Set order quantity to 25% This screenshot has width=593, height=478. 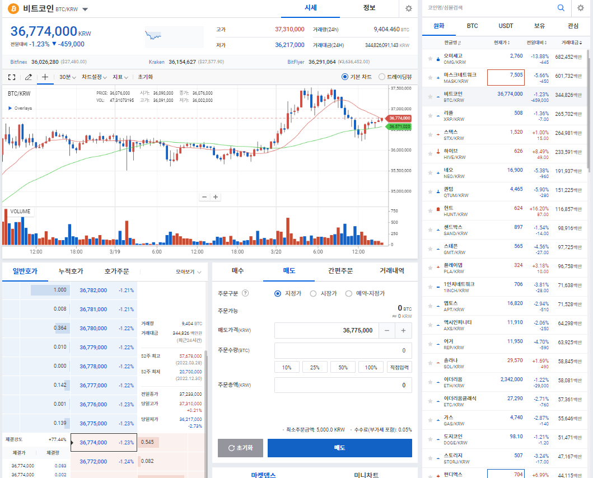click(315, 367)
